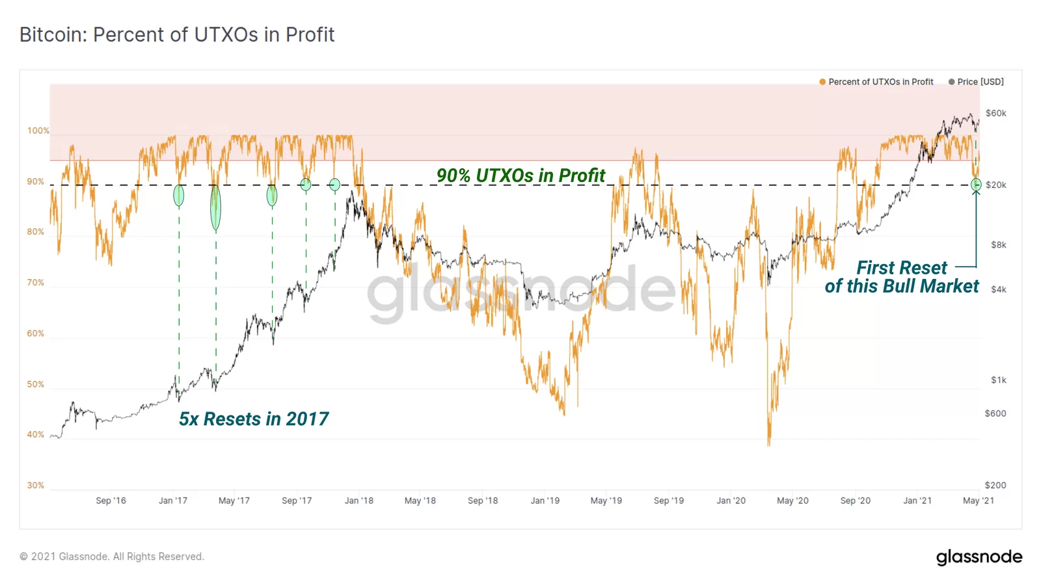The width and height of the screenshot is (1041, 584).
Task: Click the gray legend dot for Price
Action: click(x=951, y=82)
